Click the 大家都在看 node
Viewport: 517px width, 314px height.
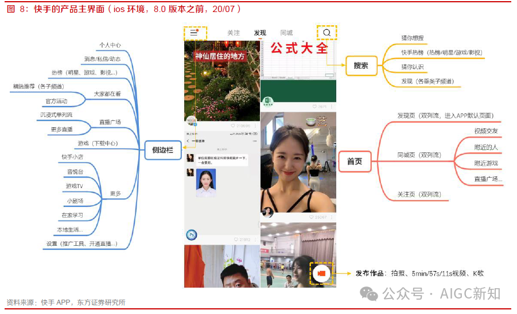[x=107, y=94]
